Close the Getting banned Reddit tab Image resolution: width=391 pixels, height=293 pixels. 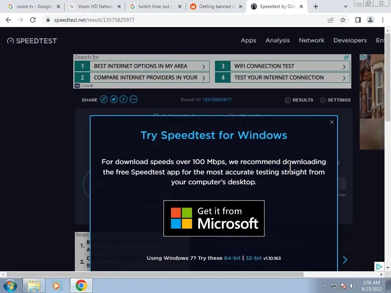[x=241, y=7]
